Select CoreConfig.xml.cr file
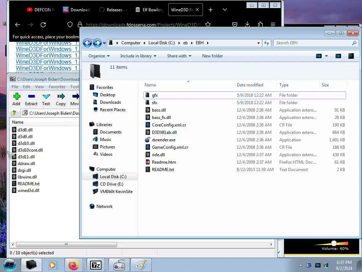The image size is (362, 272). (245, 125)
